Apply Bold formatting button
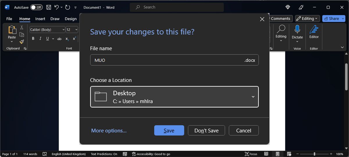This screenshot has width=349, height=157. click(x=33, y=39)
